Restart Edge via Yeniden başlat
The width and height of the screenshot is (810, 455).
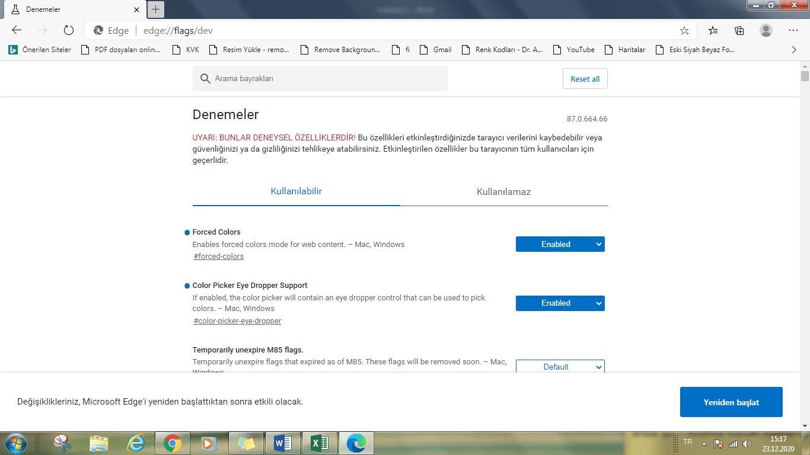coord(731,402)
